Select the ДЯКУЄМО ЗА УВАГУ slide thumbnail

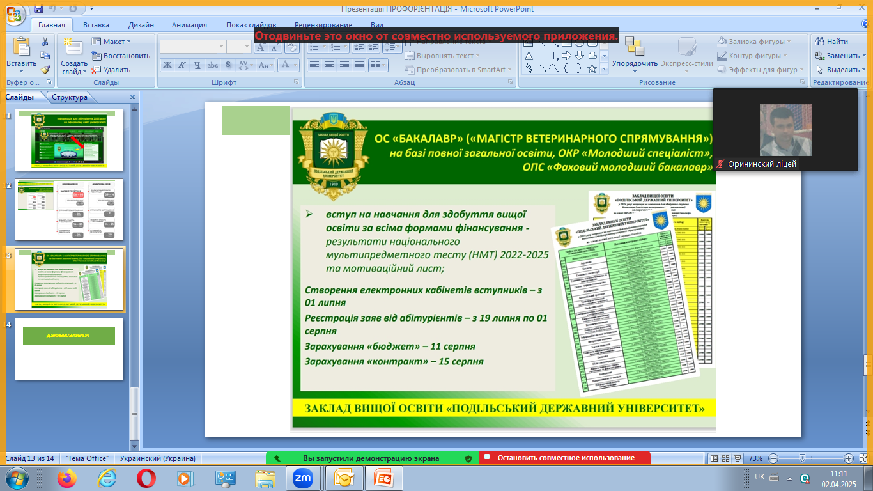pyautogui.click(x=69, y=348)
